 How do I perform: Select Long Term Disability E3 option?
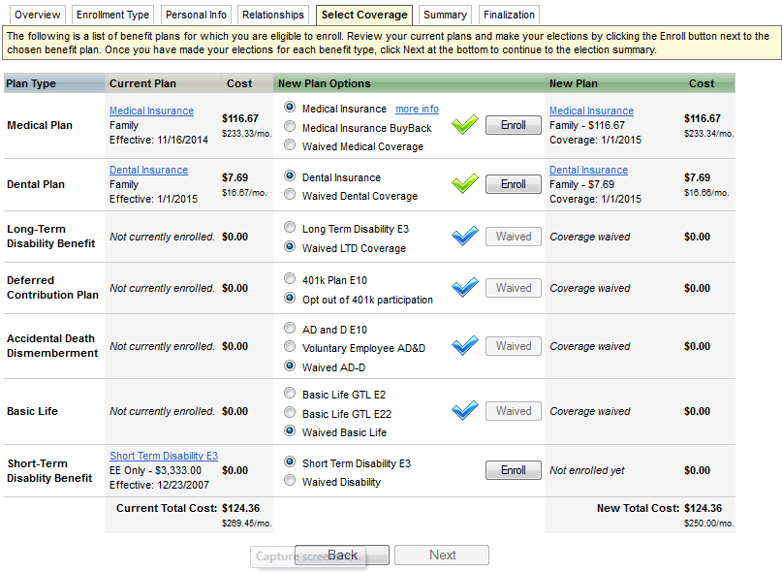[x=290, y=229]
